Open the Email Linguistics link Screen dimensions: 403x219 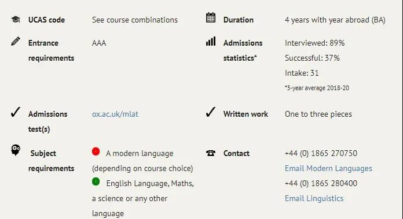tap(314, 198)
